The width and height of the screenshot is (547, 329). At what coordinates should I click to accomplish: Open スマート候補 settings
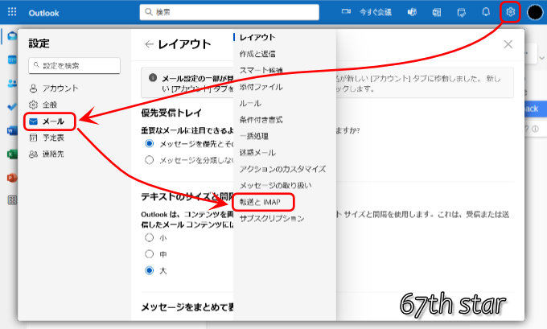click(261, 70)
